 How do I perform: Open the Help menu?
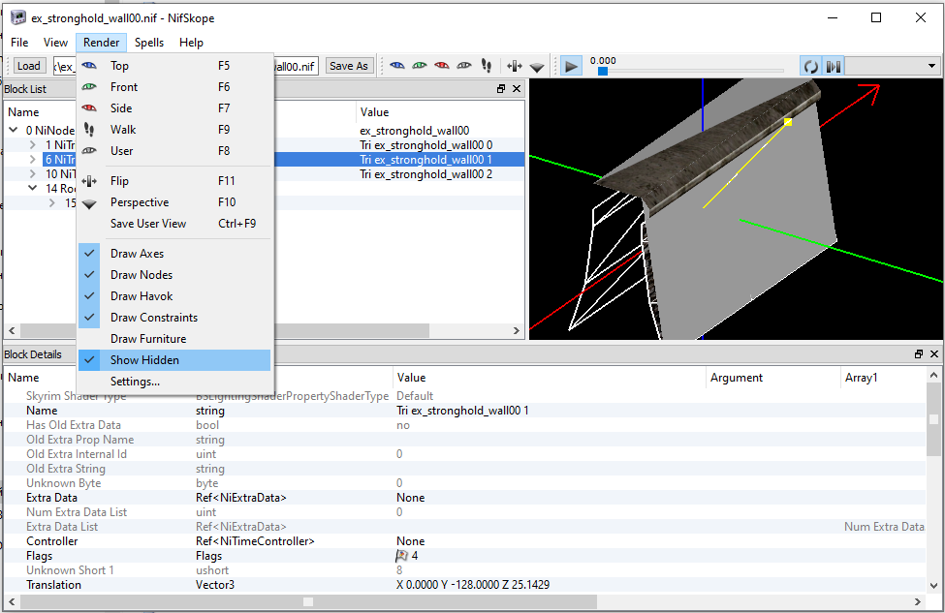point(191,43)
